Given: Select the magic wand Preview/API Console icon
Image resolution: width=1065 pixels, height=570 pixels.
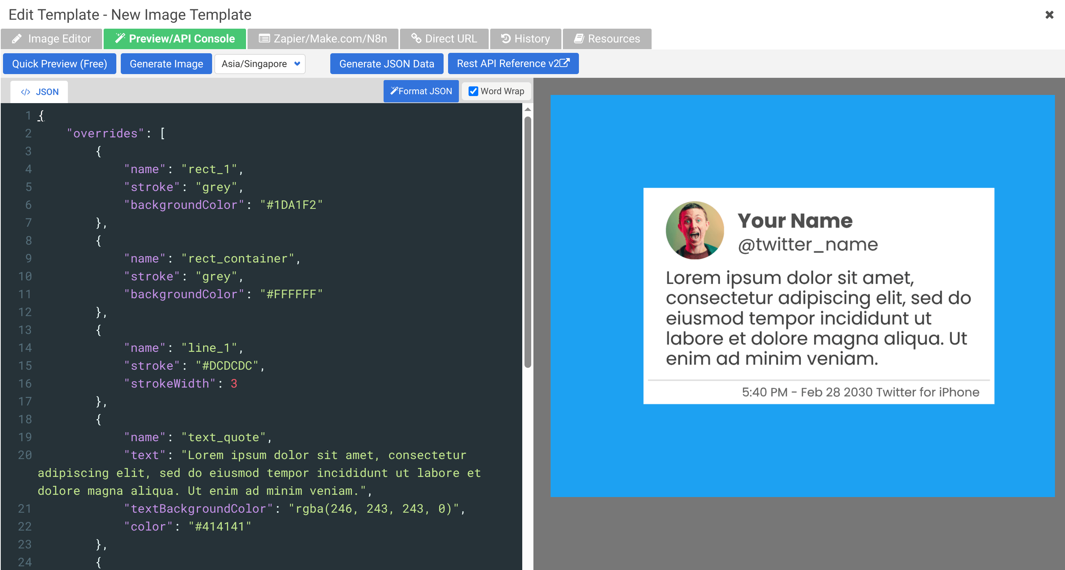Looking at the screenshot, I should tap(120, 38).
